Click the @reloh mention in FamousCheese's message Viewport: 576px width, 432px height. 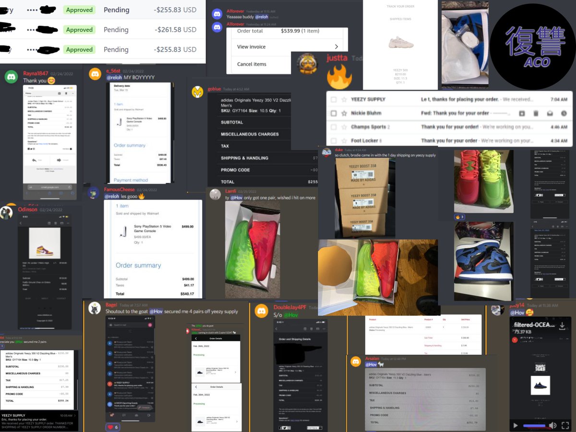click(112, 196)
